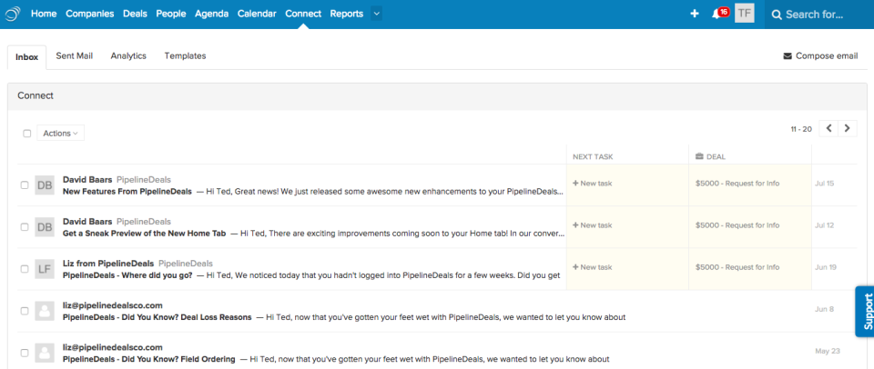
Task: Navigate to People
Action: click(x=171, y=14)
